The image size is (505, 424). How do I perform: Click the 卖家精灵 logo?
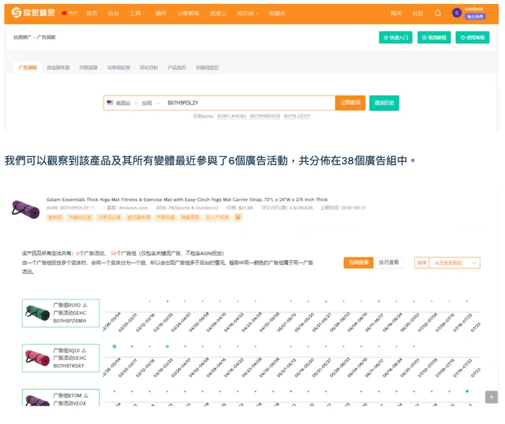[33, 13]
